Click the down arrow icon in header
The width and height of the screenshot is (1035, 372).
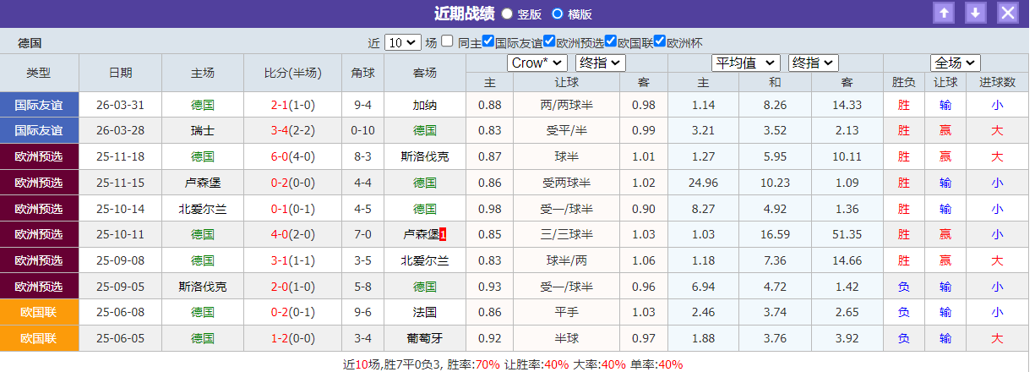point(976,13)
